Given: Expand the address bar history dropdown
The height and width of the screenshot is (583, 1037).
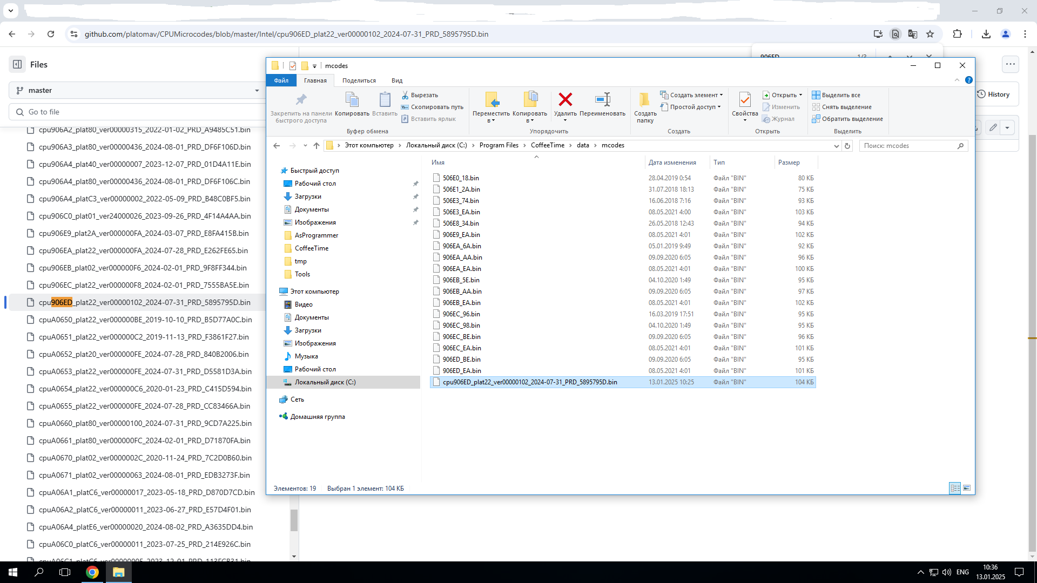Looking at the screenshot, I should point(836,146).
